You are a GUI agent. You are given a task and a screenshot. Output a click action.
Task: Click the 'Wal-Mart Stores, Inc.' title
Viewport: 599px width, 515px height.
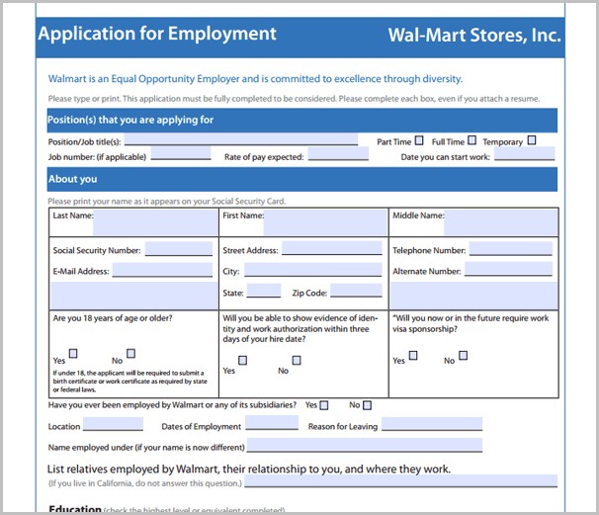point(474,36)
